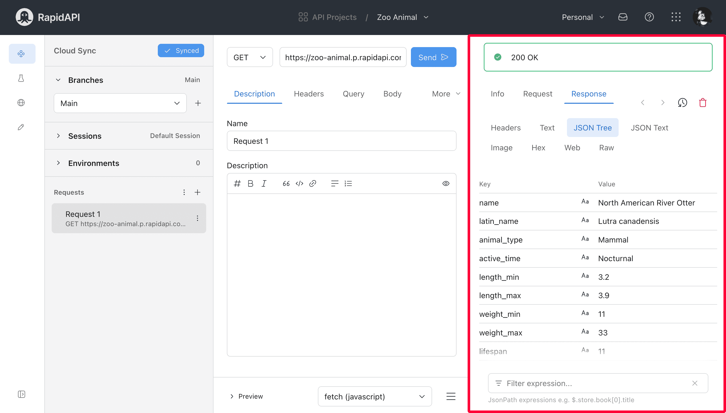Image resolution: width=726 pixels, height=413 pixels.
Task: Apply italic formatting in description editor
Action: (264, 184)
